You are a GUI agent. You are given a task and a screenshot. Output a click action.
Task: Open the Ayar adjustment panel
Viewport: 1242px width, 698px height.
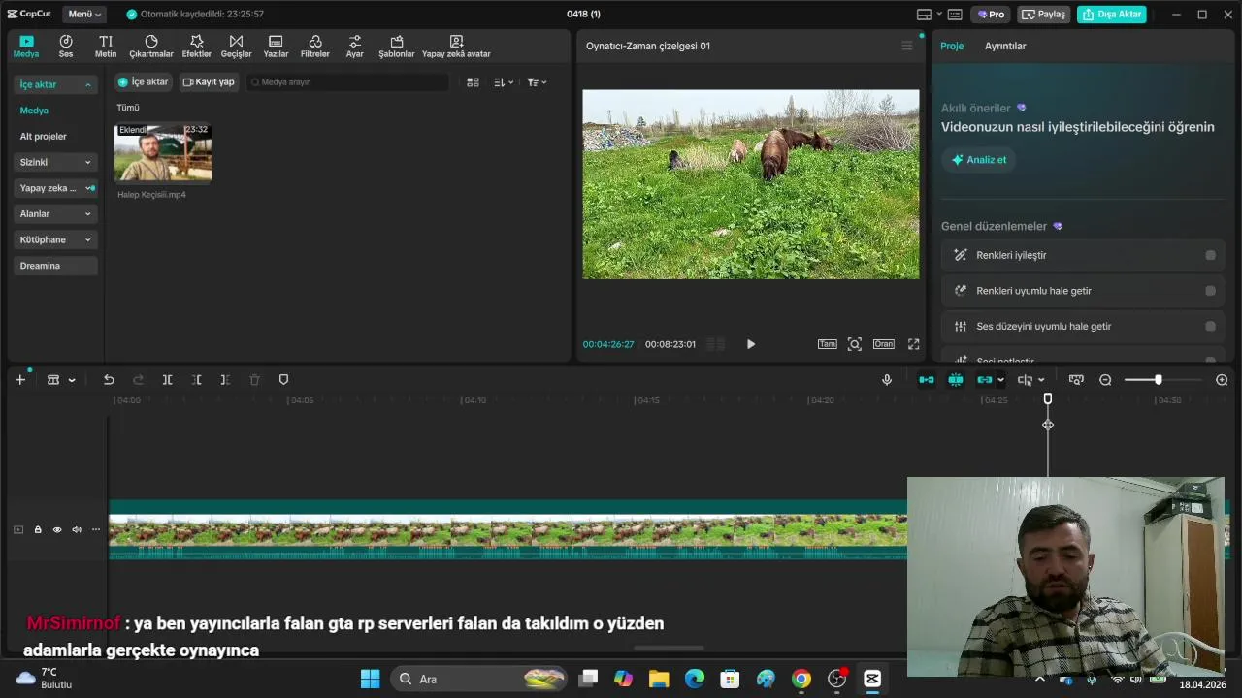pos(355,47)
